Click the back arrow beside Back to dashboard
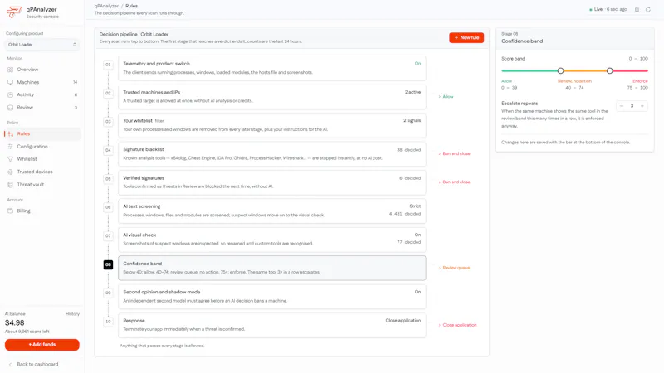The width and height of the screenshot is (664, 373). tap(10, 364)
